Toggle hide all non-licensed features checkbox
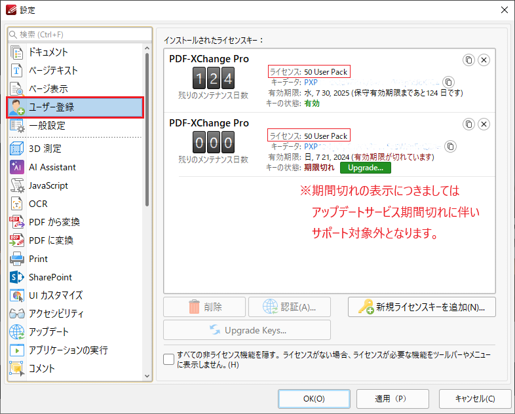 pos(169,360)
